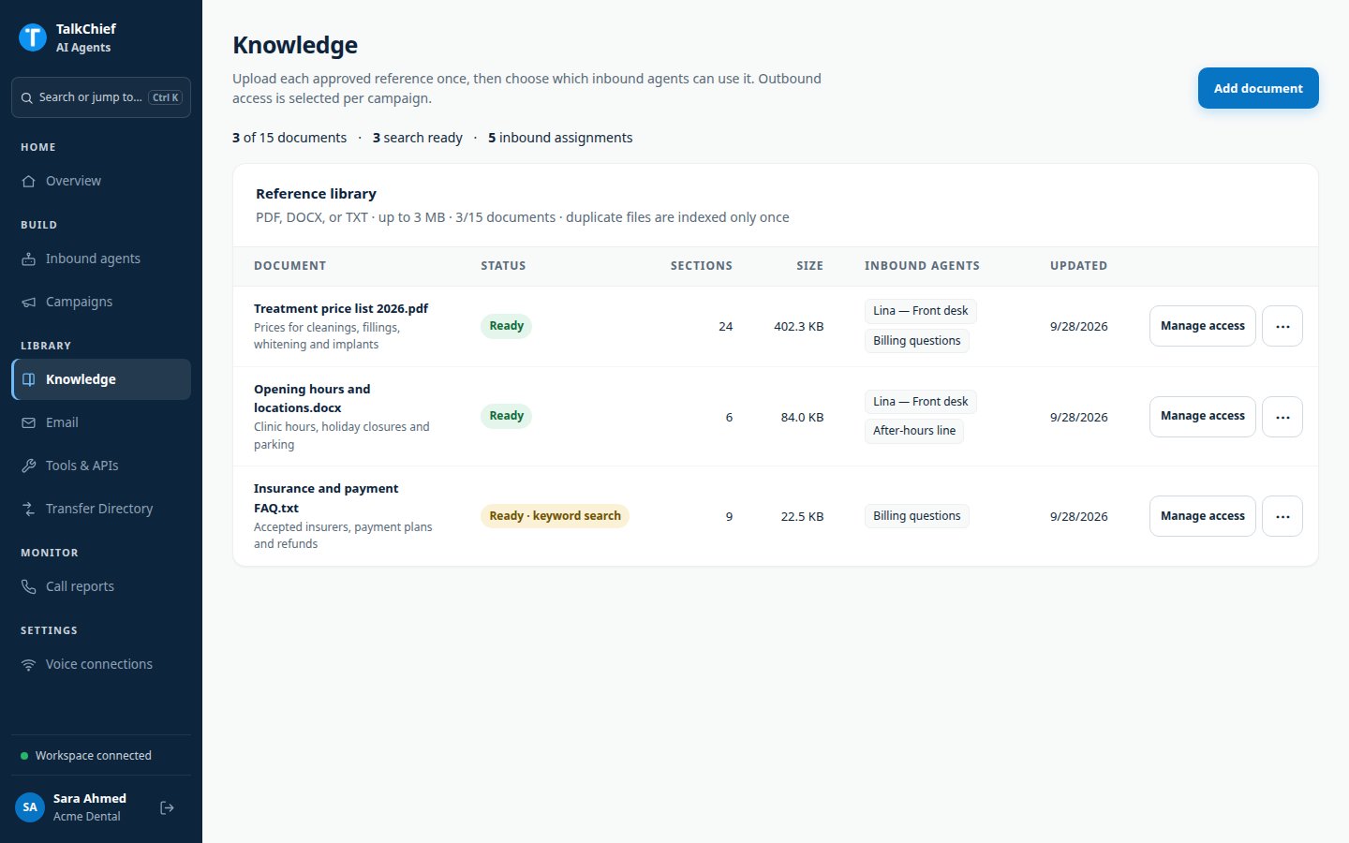Click the After-hours line agent tag

click(x=914, y=431)
